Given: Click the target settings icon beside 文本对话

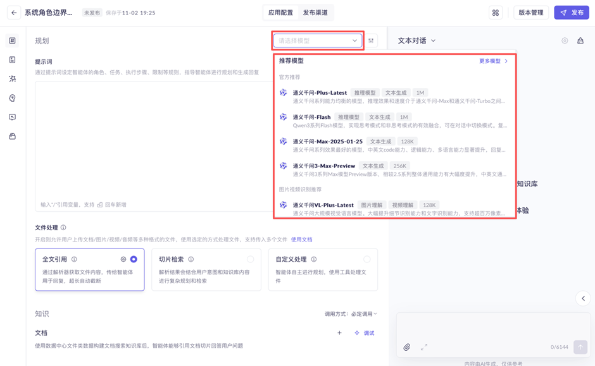Looking at the screenshot, I should (x=565, y=40).
